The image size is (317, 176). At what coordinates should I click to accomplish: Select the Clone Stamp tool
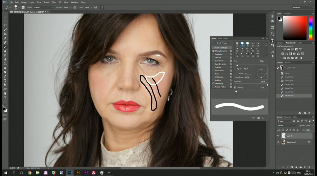[x=5, y=51]
